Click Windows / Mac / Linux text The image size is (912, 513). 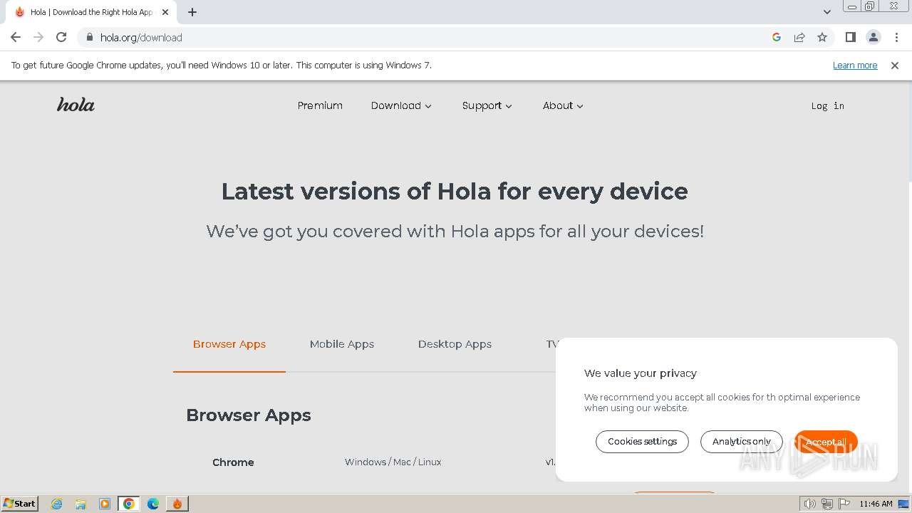(x=393, y=462)
